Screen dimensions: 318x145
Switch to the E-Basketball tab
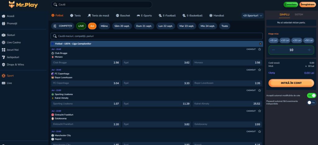click(193, 15)
